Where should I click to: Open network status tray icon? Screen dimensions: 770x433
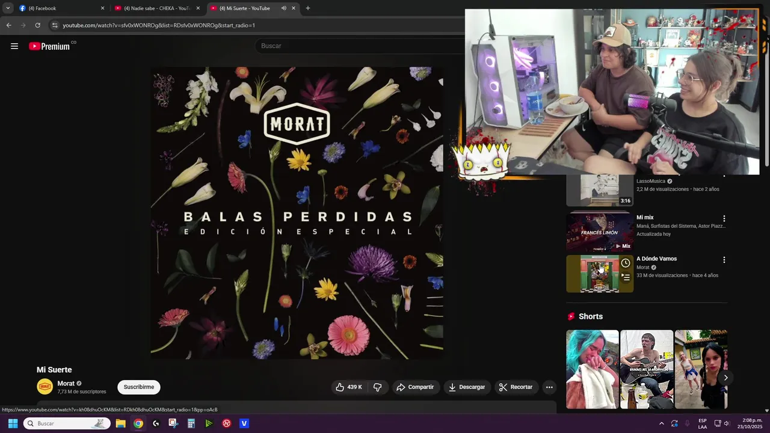tap(718, 423)
